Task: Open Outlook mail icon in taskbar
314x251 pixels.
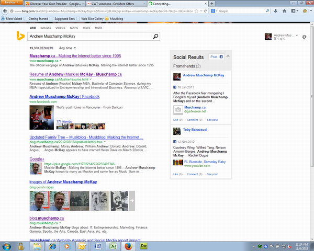Action: click(x=82, y=246)
